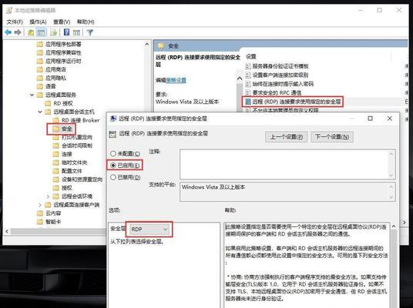Select the 安全 folder in tree
This screenshot has height=308, width=413.
click(66, 129)
